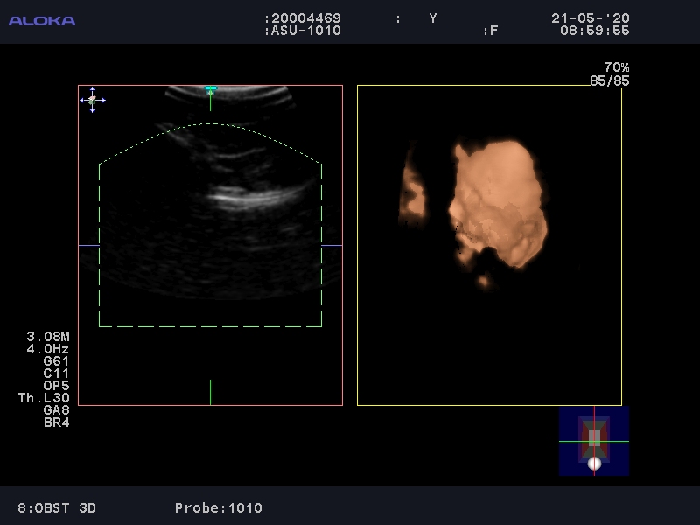Image resolution: width=700 pixels, height=525 pixels.
Task: Click the ALOKA logo
Action: coord(42,20)
